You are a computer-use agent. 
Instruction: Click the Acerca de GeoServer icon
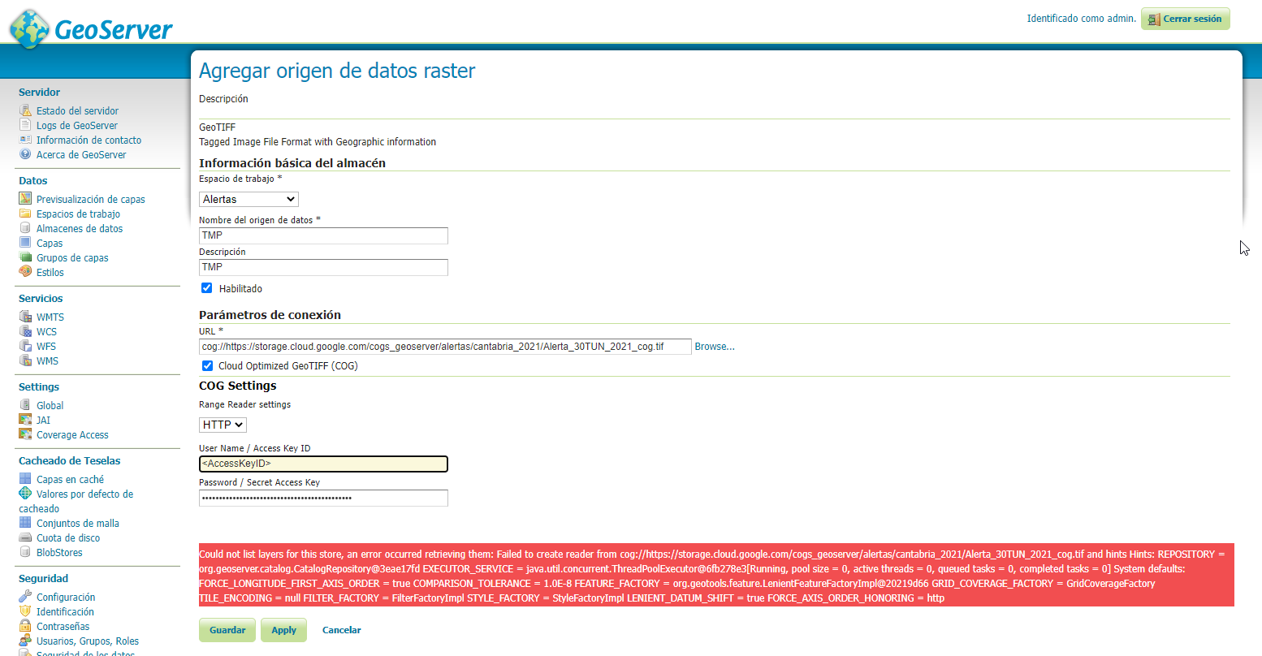(25, 154)
